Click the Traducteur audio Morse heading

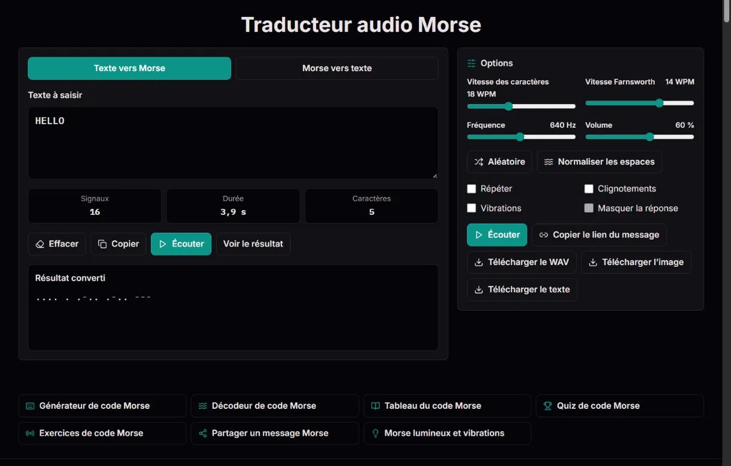coord(361,25)
